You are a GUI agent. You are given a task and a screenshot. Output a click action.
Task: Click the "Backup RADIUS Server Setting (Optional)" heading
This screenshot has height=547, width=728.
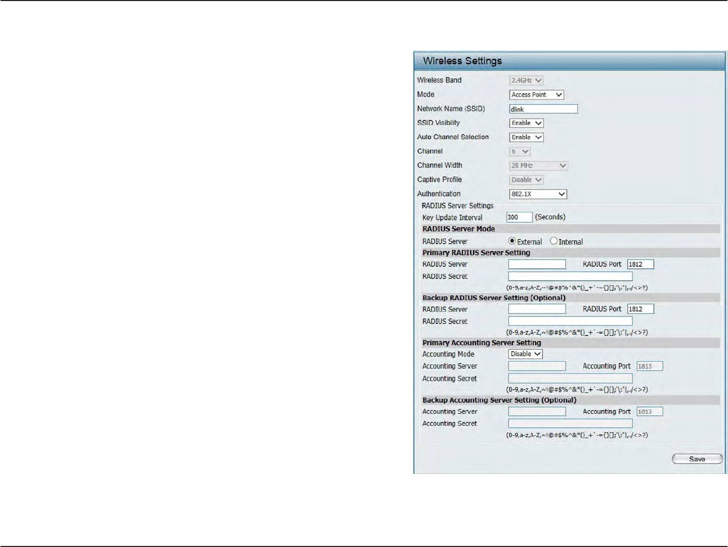tap(494, 298)
